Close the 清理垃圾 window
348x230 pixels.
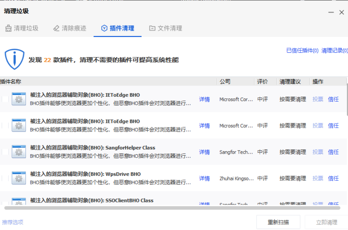click(x=342, y=12)
